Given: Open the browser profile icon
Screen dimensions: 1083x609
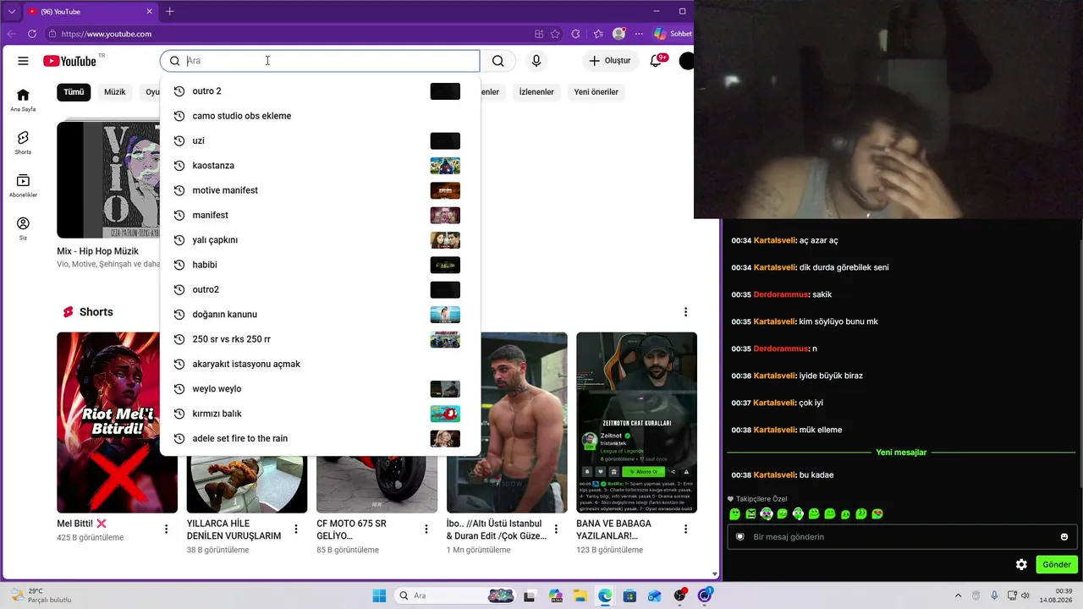Looking at the screenshot, I should click(x=619, y=34).
